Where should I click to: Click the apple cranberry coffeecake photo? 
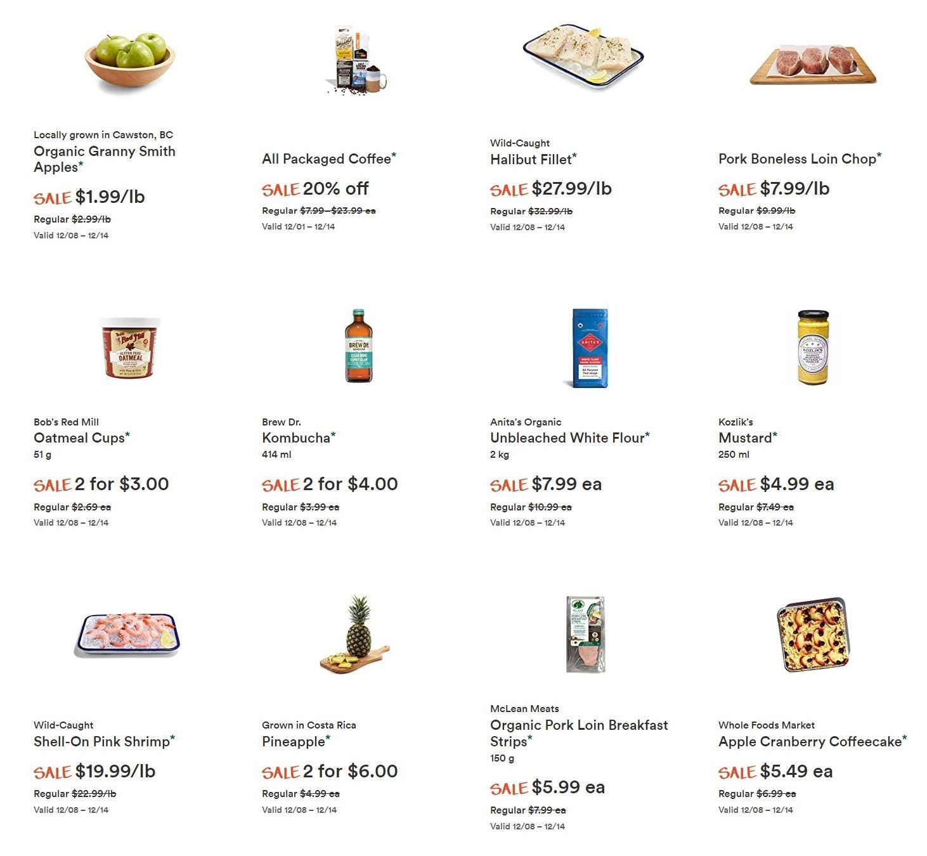(813, 634)
